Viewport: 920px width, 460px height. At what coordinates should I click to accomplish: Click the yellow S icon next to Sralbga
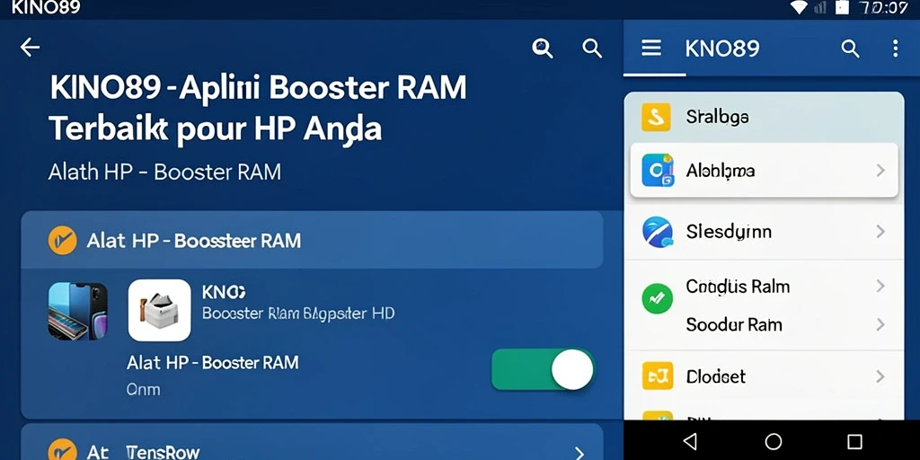click(656, 117)
